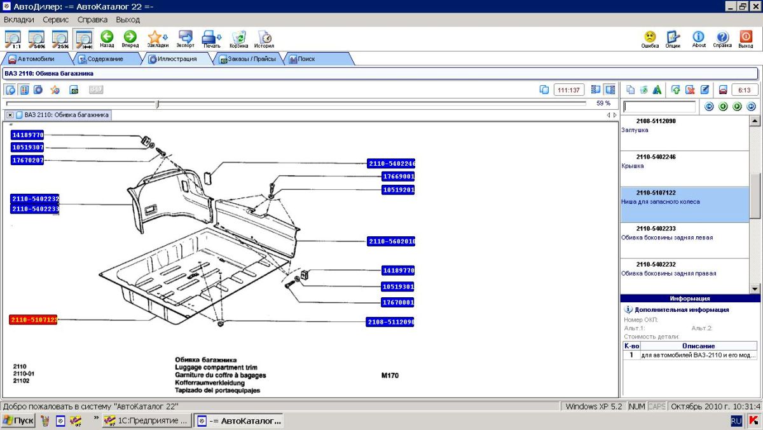Open Справка help from the toolbar

[x=722, y=39]
